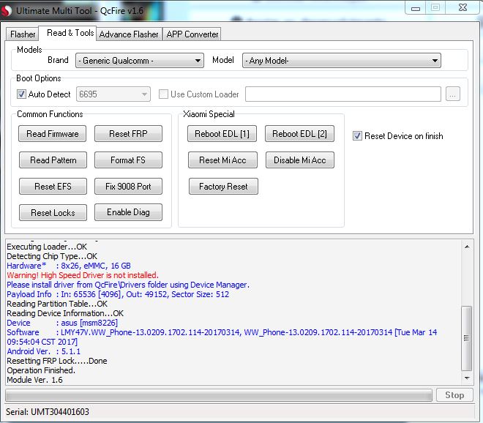The width and height of the screenshot is (483, 423).
Task: Click the log scrollbar thumb
Action: pyautogui.click(x=467, y=338)
